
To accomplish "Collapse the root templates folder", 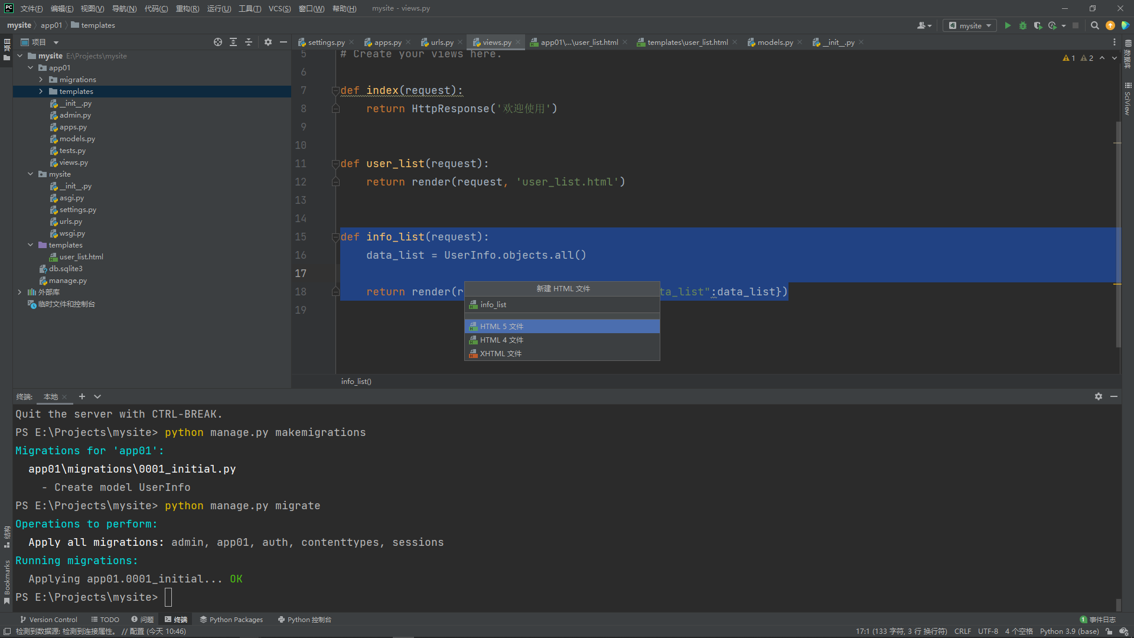I will click(30, 245).
